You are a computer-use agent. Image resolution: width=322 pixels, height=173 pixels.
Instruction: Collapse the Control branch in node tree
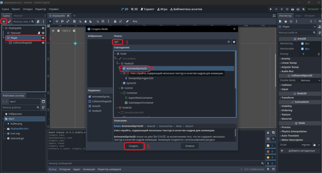[119, 88]
